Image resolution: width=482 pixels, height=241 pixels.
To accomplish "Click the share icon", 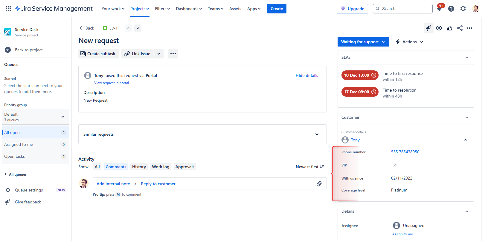I will pos(460,28).
